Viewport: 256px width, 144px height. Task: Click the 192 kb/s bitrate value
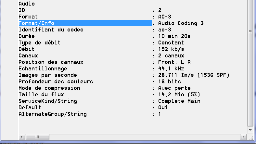tap(171, 49)
